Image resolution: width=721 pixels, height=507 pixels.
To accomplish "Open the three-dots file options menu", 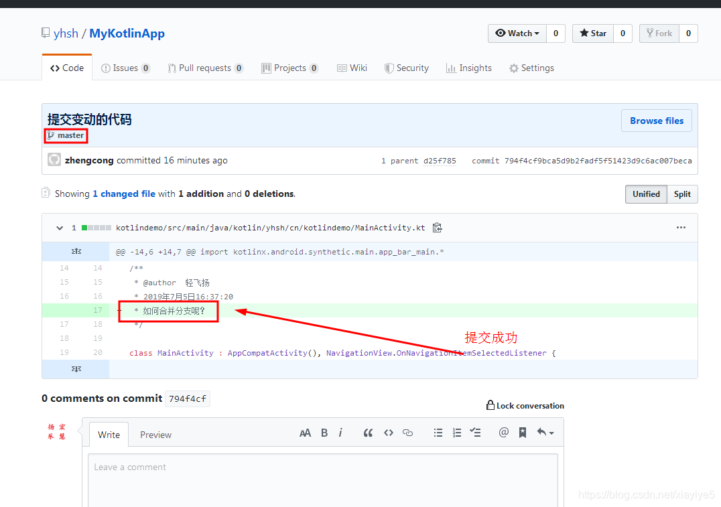I will pos(681,228).
